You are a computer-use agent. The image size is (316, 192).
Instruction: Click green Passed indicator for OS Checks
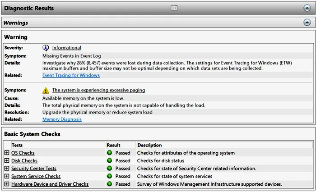pyautogui.click(x=109, y=153)
